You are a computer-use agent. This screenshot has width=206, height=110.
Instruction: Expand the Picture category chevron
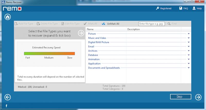[189, 34]
